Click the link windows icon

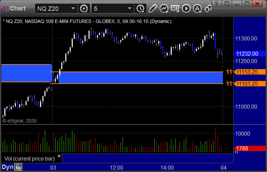pos(208,8)
